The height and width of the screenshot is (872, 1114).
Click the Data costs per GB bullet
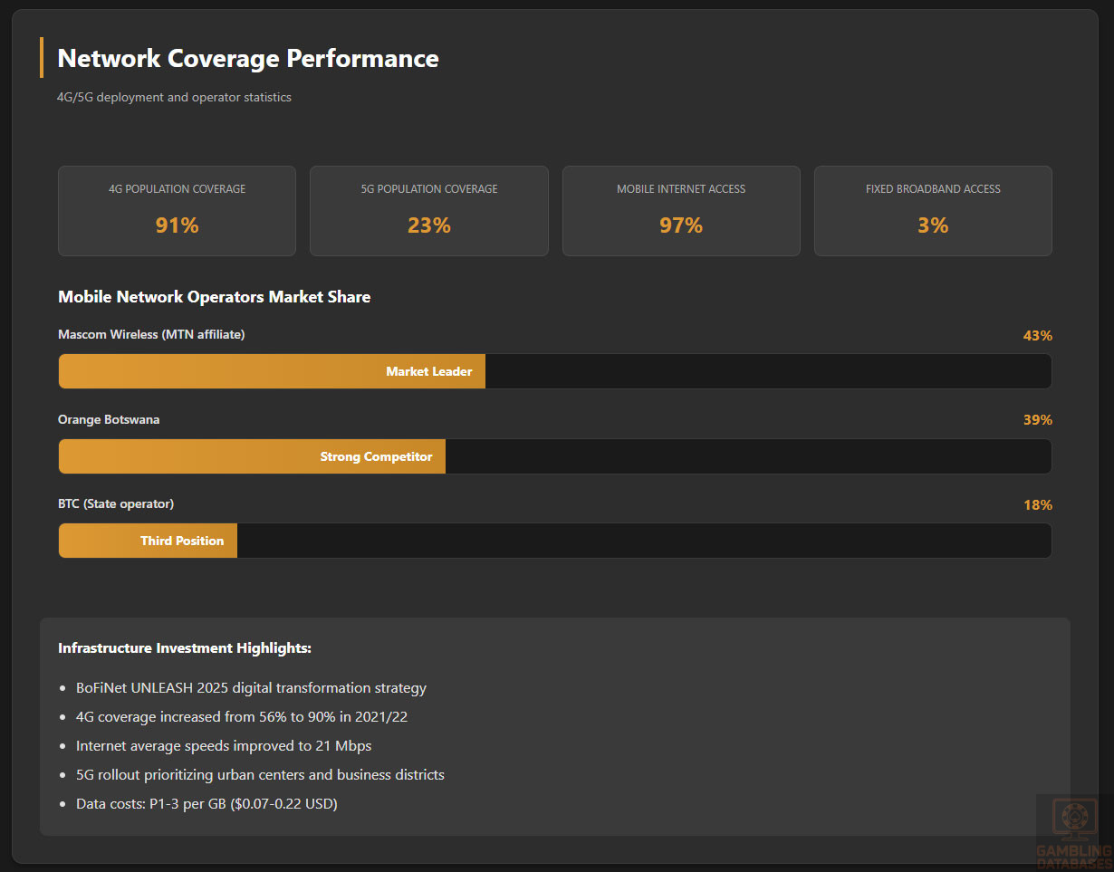(x=206, y=804)
